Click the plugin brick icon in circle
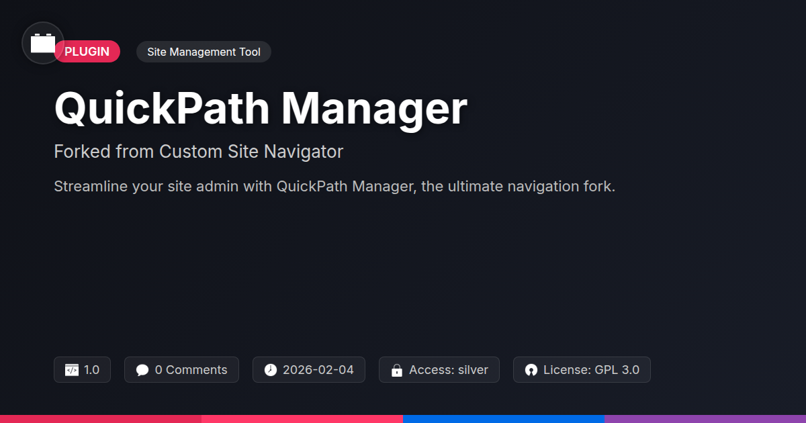The height and width of the screenshot is (423, 806). tap(43, 43)
